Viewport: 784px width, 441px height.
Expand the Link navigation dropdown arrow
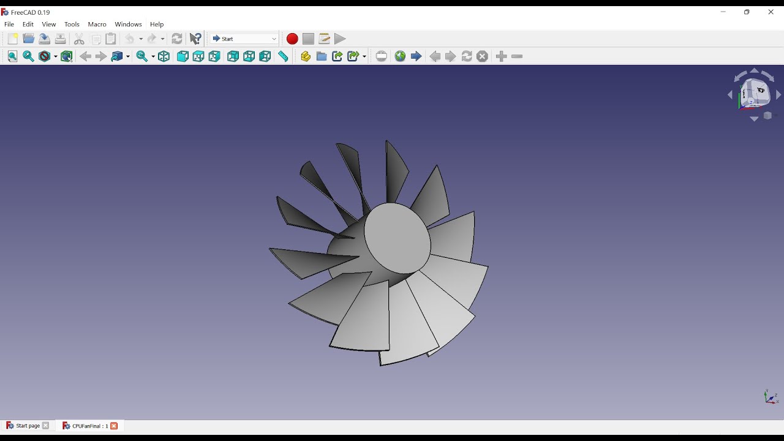128,56
